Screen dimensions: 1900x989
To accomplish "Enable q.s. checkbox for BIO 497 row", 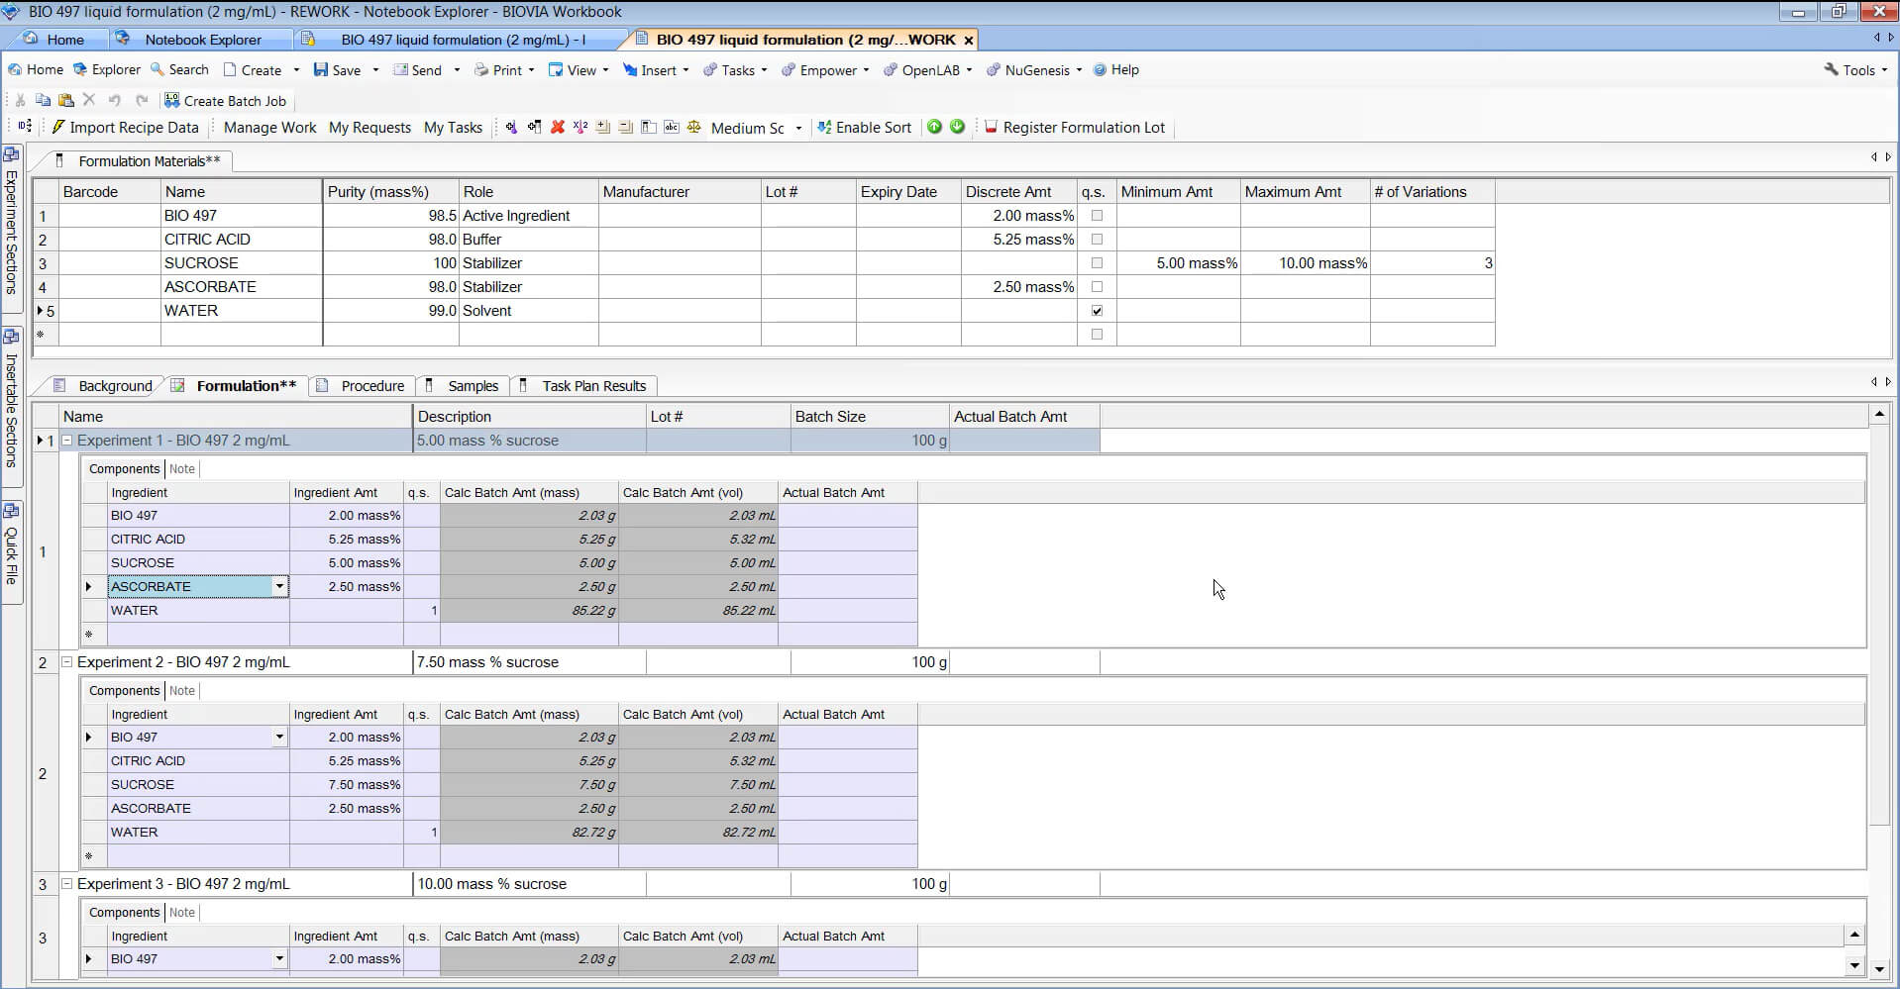I will (x=1097, y=216).
